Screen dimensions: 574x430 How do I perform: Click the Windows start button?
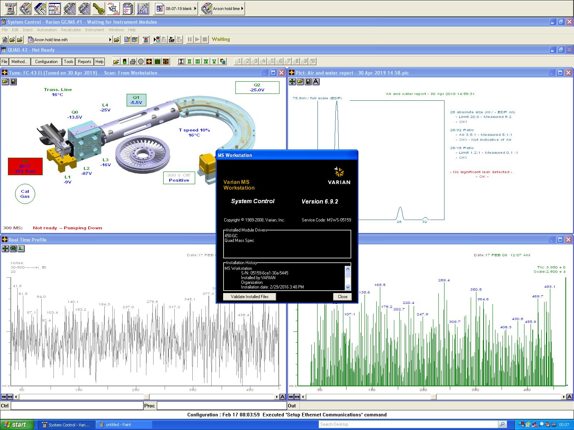[x=17, y=425]
